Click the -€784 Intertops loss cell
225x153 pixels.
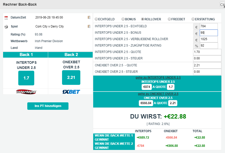pyautogui.click(x=140, y=146)
